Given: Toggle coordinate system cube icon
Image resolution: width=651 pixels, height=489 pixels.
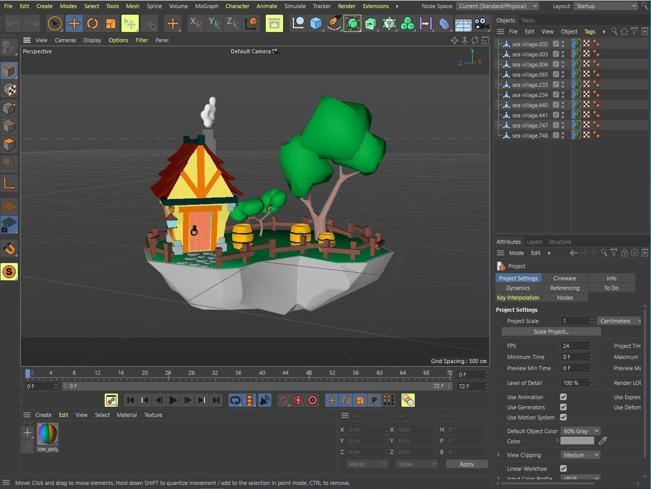Looking at the screenshot, I should [251, 23].
